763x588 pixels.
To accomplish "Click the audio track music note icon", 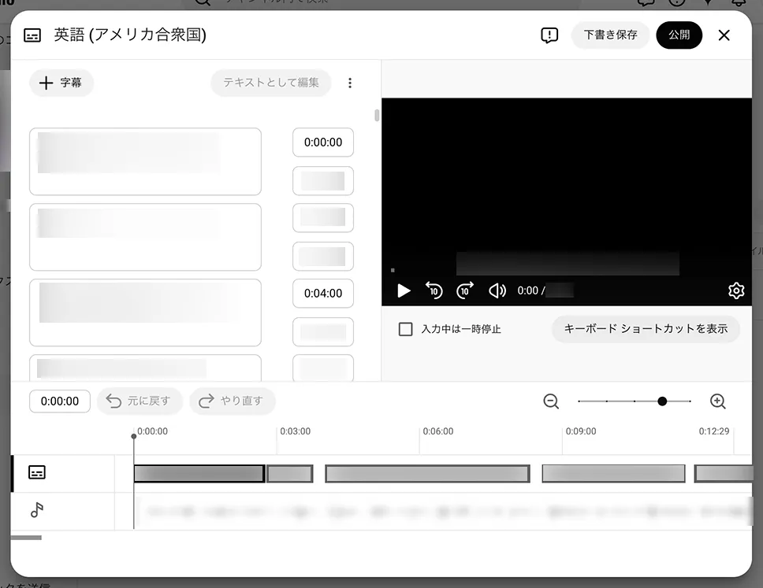I will [x=37, y=510].
